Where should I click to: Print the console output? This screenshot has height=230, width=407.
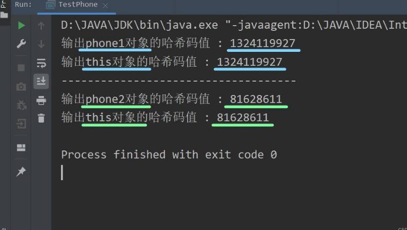click(42, 101)
